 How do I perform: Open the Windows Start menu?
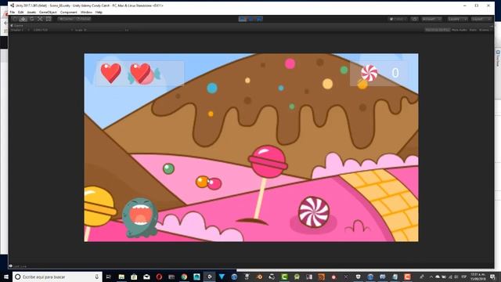tap(5, 277)
